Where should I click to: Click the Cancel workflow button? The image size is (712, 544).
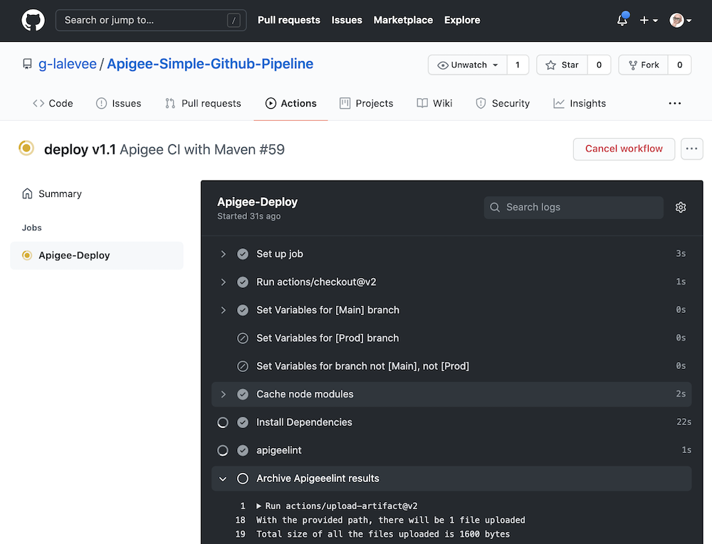[x=624, y=149]
